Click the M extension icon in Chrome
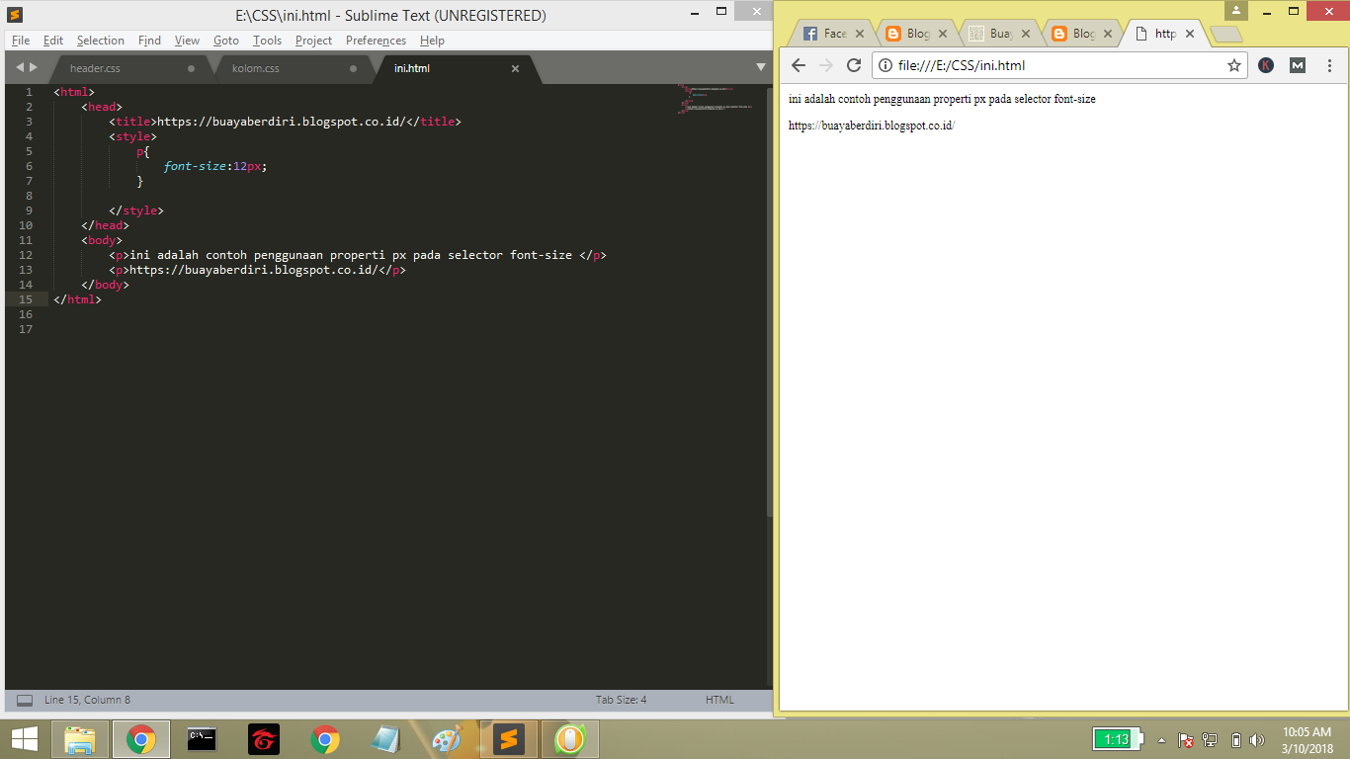Image resolution: width=1350 pixels, height=759 pixels. coord(1298,65)
